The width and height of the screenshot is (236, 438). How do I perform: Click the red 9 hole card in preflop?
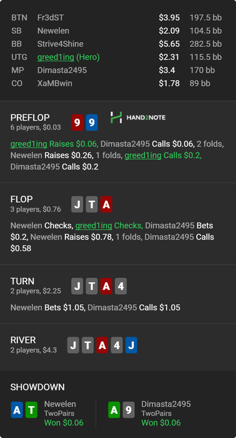coord(77,123)
